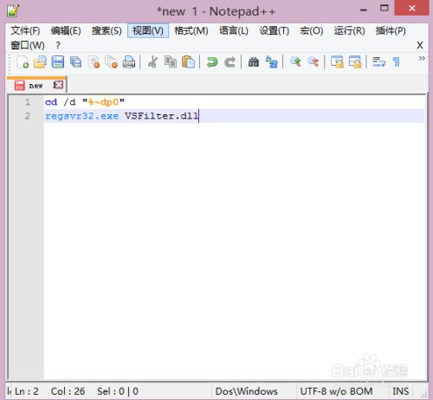This screenshot has height=400, width=433.
Task: Open the 宏(O) menu
Action: 312,30
